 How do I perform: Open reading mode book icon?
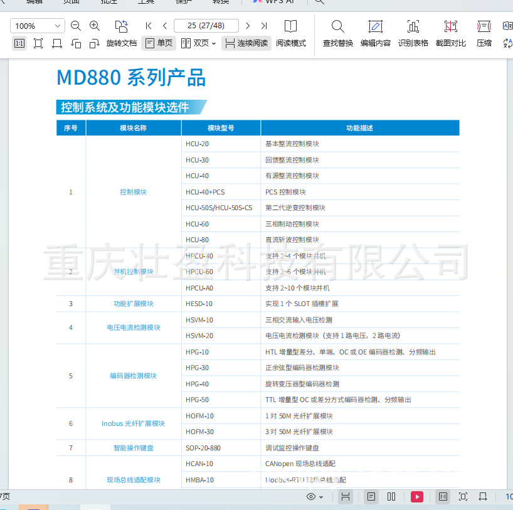point(290,26)
